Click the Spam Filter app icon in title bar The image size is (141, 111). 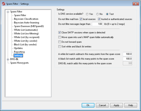coord(4,4)
